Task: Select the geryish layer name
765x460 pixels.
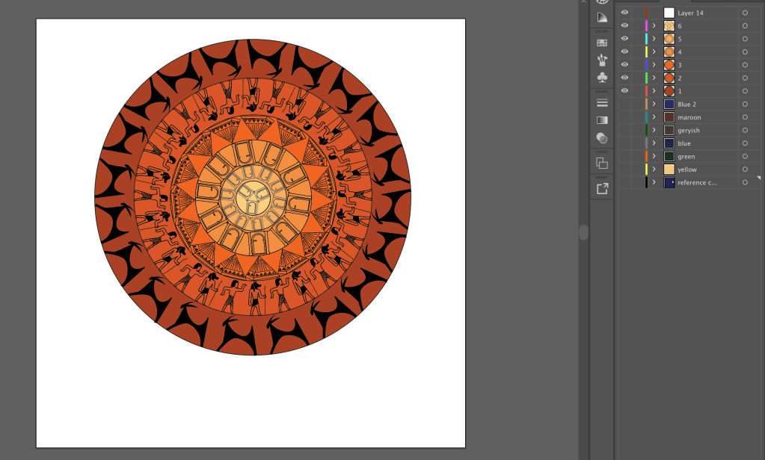Action: point(689,131)
